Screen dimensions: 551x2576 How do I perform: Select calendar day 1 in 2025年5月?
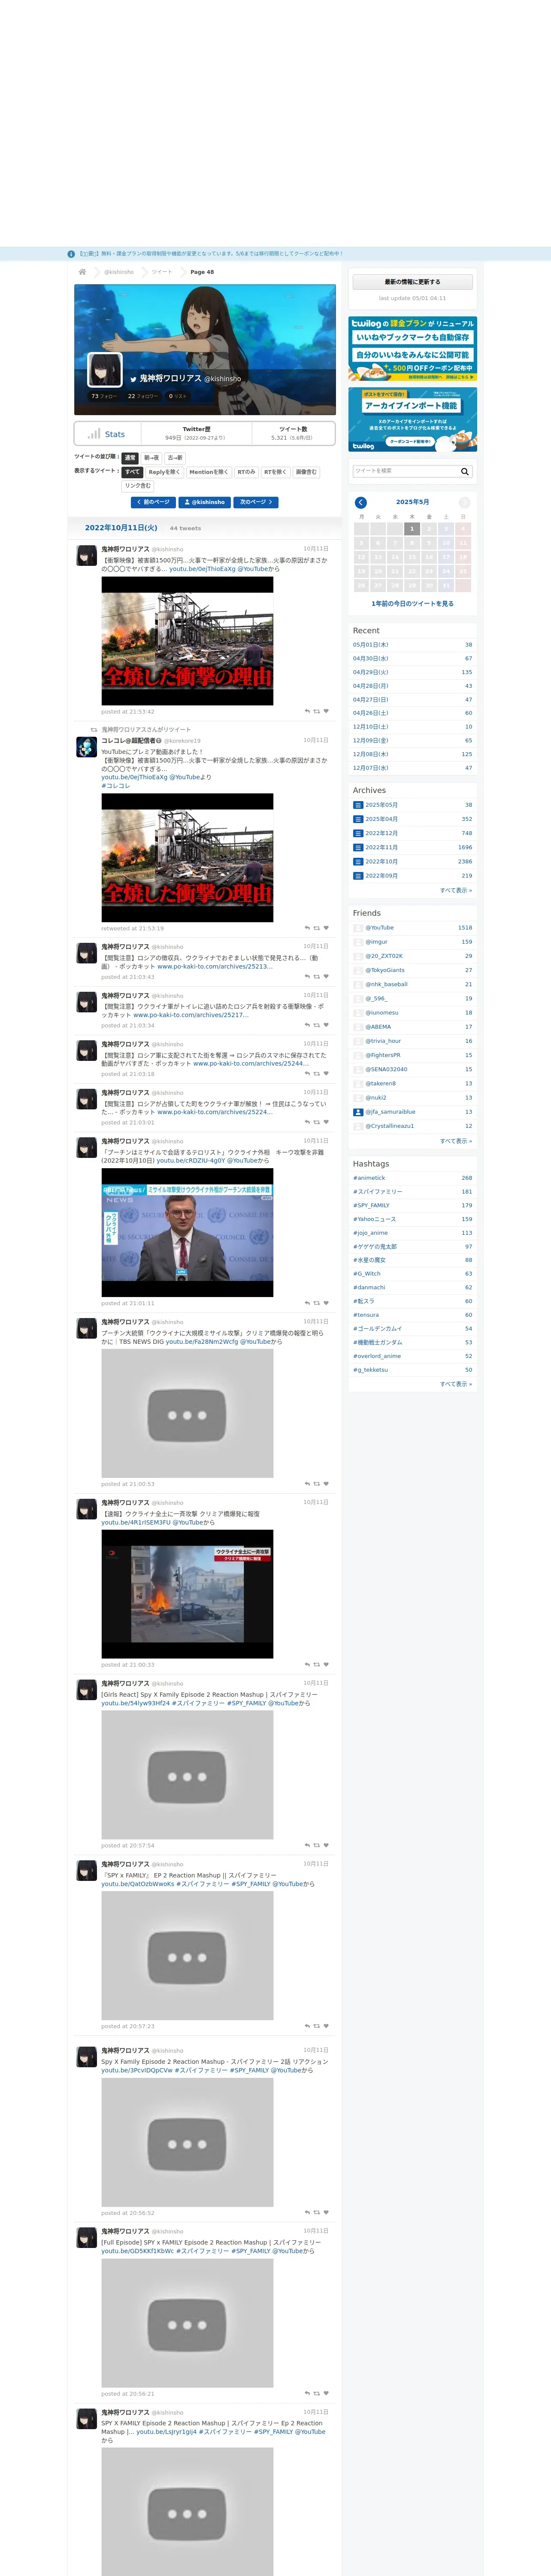(411, 528)
